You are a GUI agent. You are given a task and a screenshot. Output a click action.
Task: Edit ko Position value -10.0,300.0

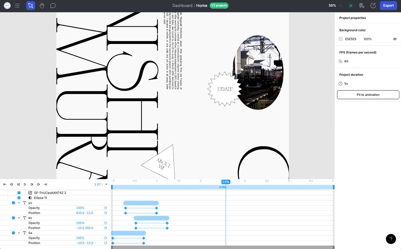(85, 228)
